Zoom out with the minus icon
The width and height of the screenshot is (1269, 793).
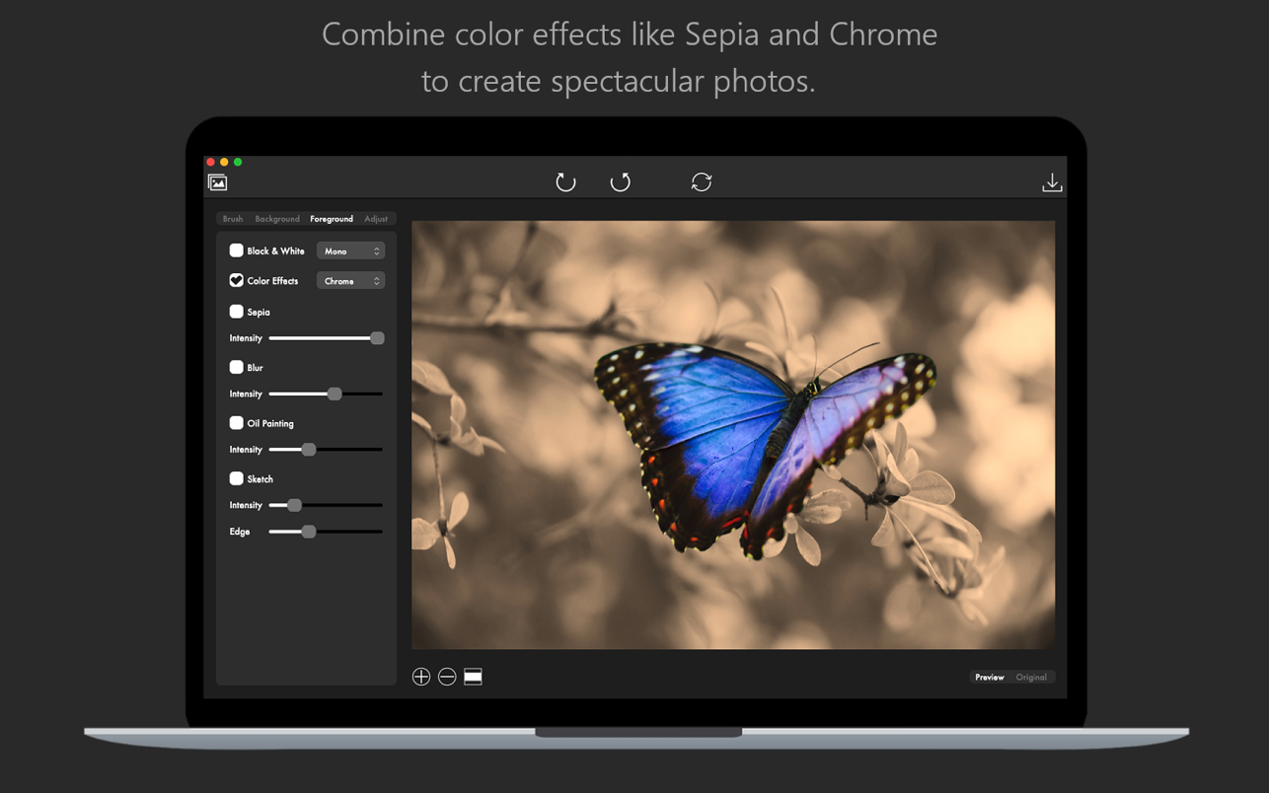click(447, 677)
